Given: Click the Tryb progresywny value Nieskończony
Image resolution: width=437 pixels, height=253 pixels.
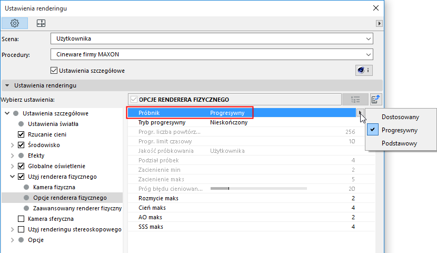Looking at the screenshot, I should point(229,122).
